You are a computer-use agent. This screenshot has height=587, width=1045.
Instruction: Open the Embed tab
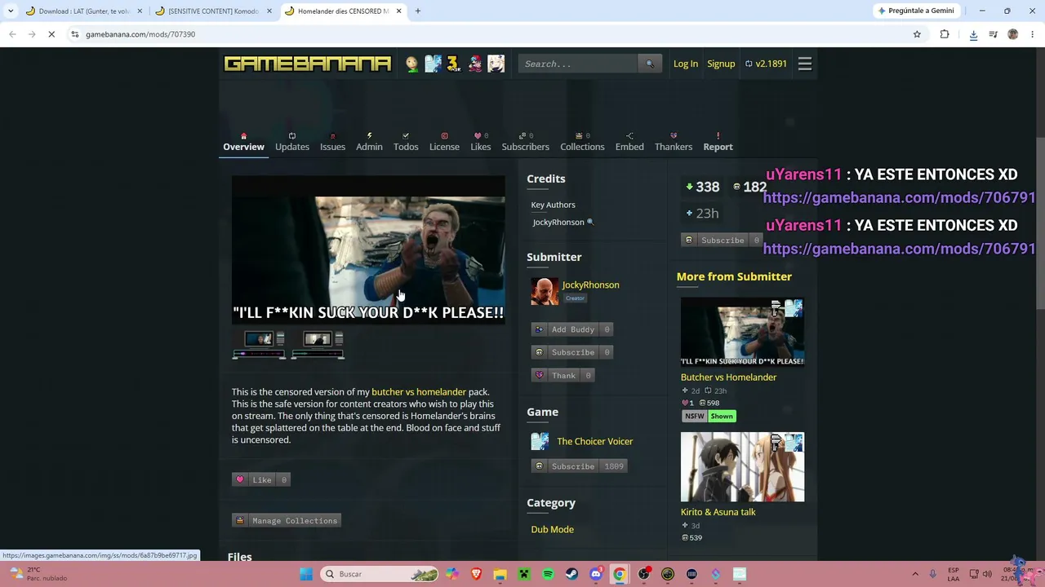(x=629, y=142)
